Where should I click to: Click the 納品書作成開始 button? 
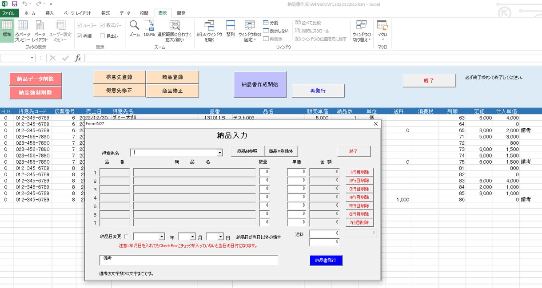tap(260, 84)
